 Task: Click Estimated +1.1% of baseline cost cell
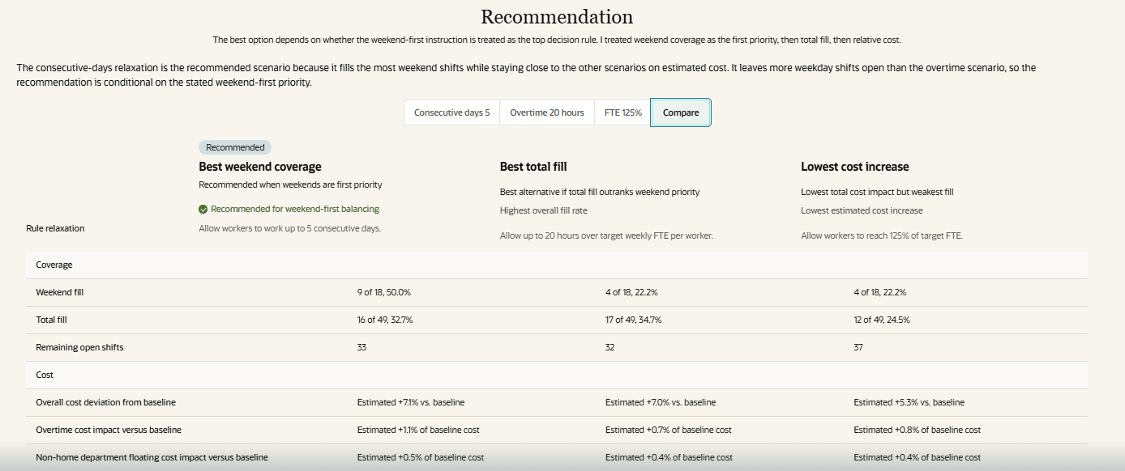418,430
